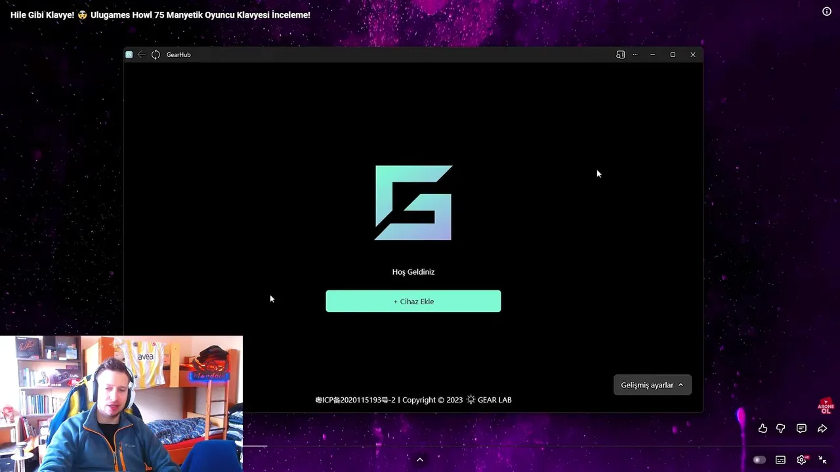This screenshot has height=472, width=840.
Task: Click the video title text at the top
Action: [x=160, y=14]
